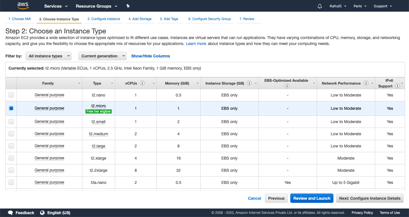Click Next: Configure Instance Details button
Viewport: 409px width, 217px height.
coord(370,198)
